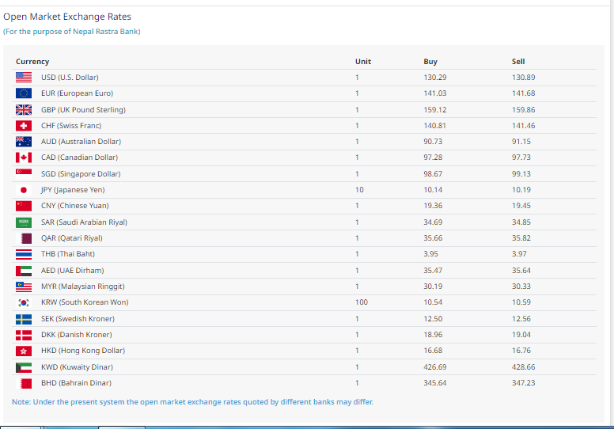This screenshot has height=429, width=614.
Task: Click the "For the purpose of Nepal Rastra Bank" text
Action: tap(72, 32)
